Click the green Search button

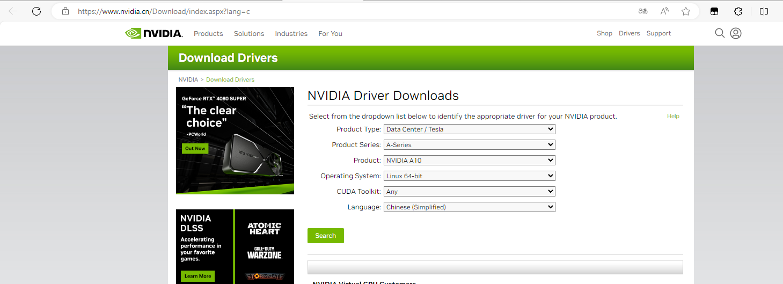click(x=326, y=236)
